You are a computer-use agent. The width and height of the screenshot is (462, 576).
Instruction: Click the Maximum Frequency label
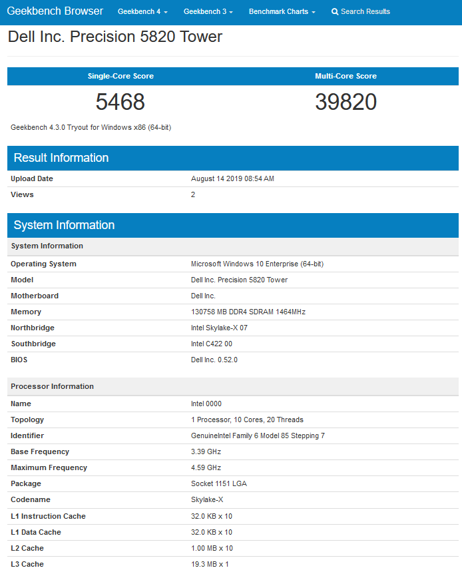coord(49,467)
